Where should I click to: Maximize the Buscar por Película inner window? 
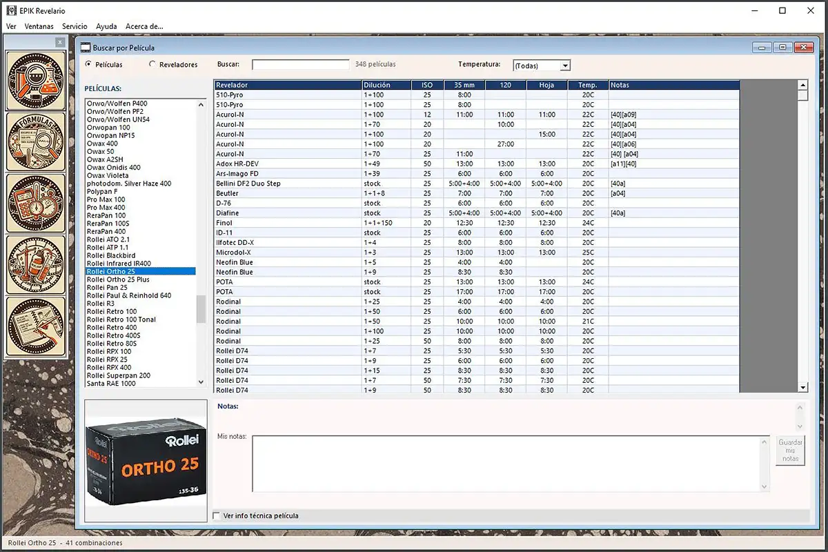(x=782, y=48)
